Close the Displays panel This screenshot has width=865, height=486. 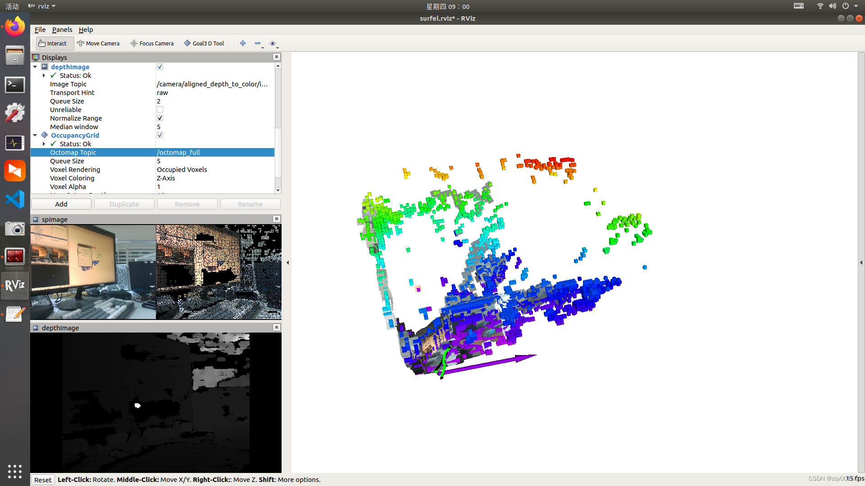[277, 57]
